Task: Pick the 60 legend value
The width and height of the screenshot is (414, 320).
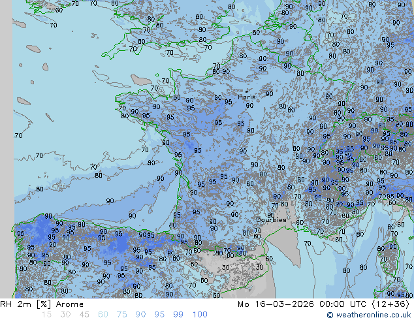Action: pyautogui.click(x=103, y=315)
